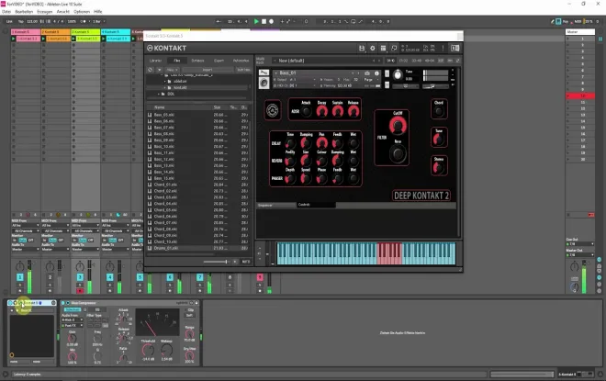The image size is (606, 381).
Task: Open the Hilfe menu
Action: (x=97, y=12)
